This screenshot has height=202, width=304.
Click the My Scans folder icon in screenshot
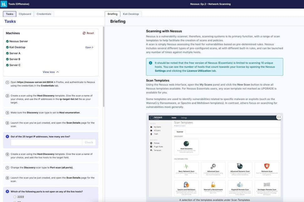(x=151, y=127)
